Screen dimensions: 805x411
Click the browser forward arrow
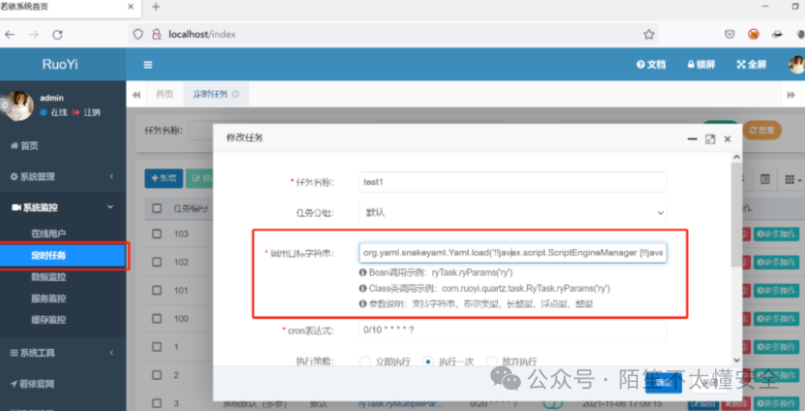point(34,35)
